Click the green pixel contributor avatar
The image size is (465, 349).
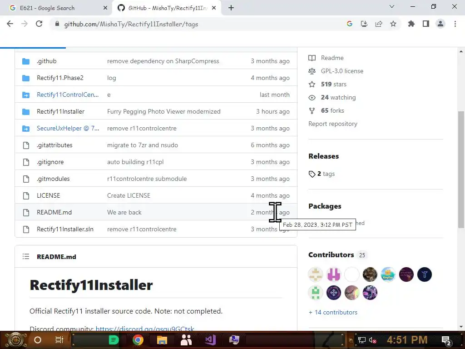(316, 293)
